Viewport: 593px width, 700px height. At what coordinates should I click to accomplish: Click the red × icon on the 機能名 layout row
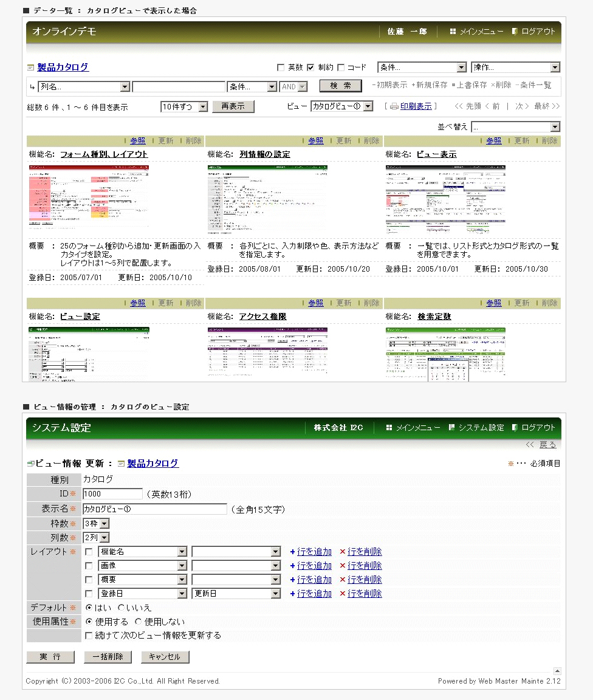pos(343,552)
